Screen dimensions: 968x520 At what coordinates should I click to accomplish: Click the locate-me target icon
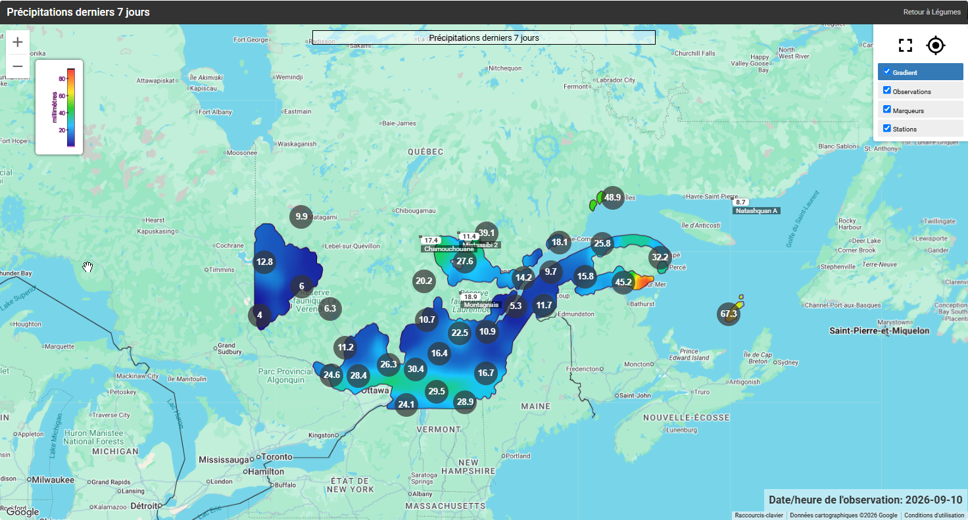pos(936,45)
